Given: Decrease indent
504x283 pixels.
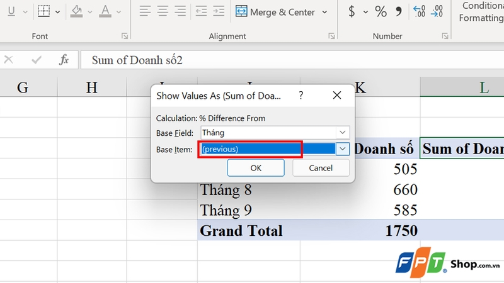Looking at the screenshot, I should (201, 11).
